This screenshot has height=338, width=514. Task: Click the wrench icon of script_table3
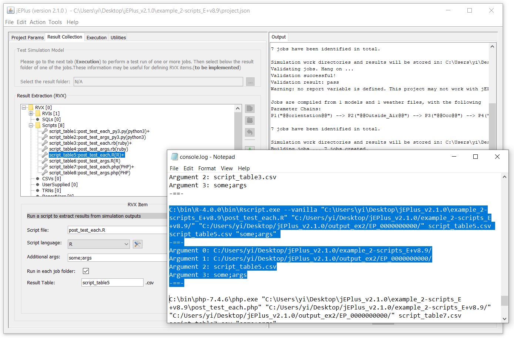coord(45,143)
